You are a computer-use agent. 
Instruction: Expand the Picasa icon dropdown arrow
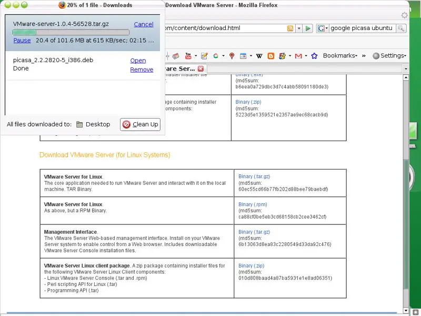pos(223,56)
